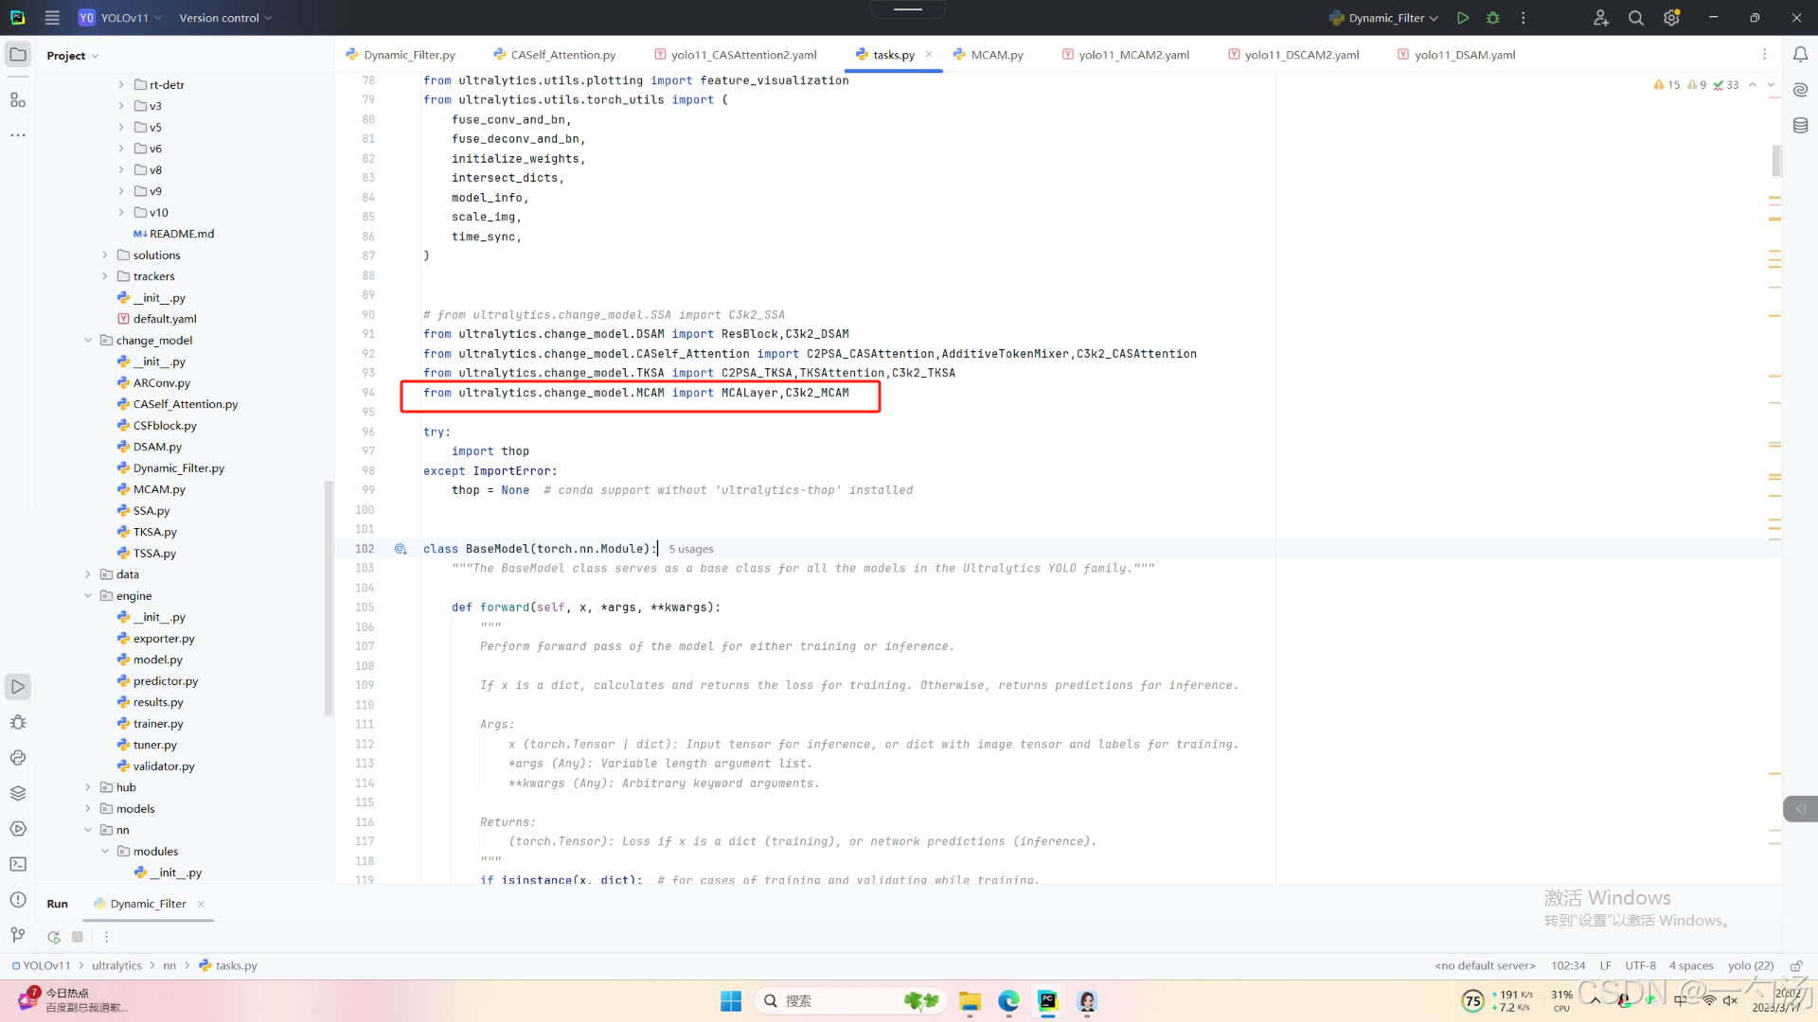Open the Database tool window
This screenshot has width=1818, height=1022.
(x=1800, y=125)
